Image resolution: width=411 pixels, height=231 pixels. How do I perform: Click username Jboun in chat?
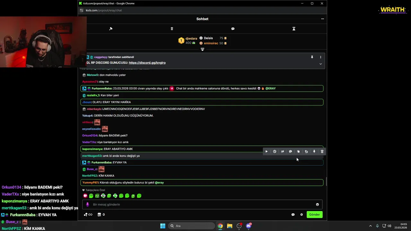[87, 102]
